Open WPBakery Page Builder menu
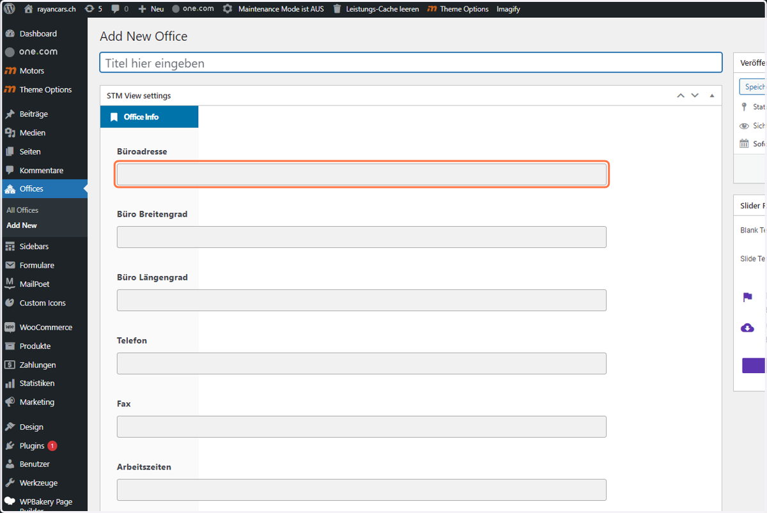The image size is (767, 513). (x=43, y=503)
